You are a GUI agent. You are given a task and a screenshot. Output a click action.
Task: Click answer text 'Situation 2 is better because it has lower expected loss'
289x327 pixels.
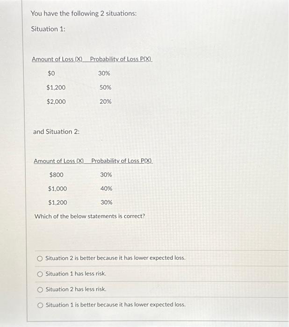(x=116, y=258)
